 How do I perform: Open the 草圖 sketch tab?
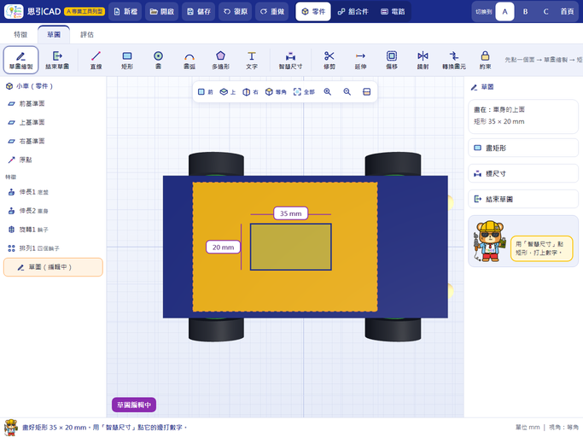click(x=54, y=35)
